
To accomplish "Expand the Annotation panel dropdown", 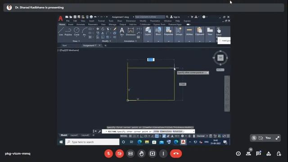I will point(130,41).
